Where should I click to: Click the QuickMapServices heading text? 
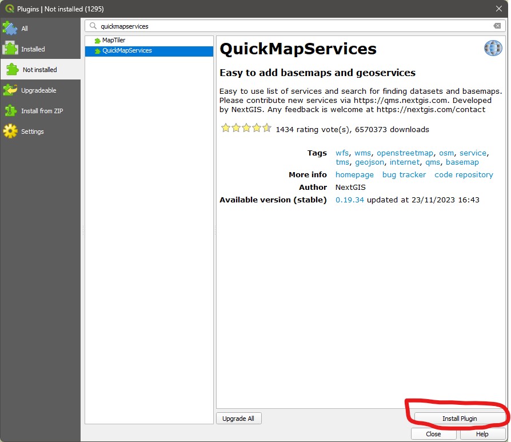298,49
